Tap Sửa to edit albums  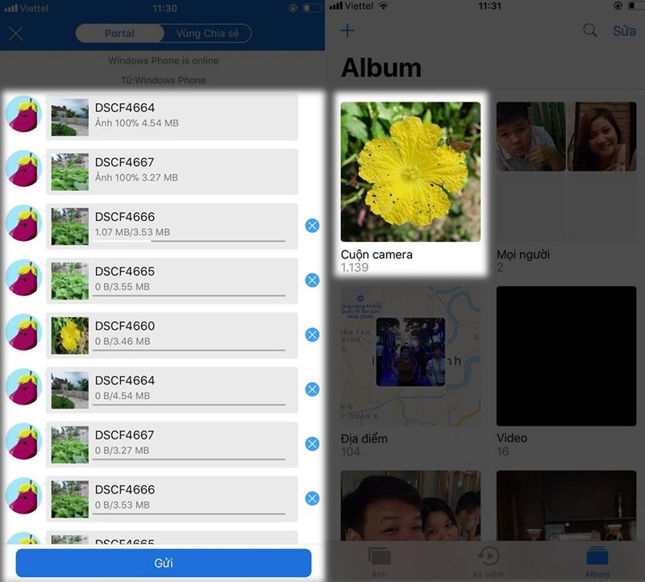(x=626, y=31)
